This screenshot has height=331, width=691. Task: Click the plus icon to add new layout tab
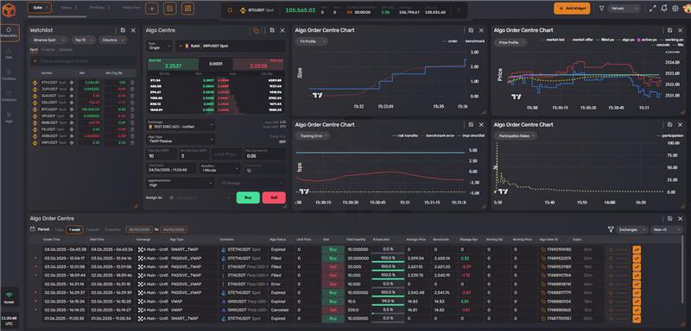pos(152,9)
